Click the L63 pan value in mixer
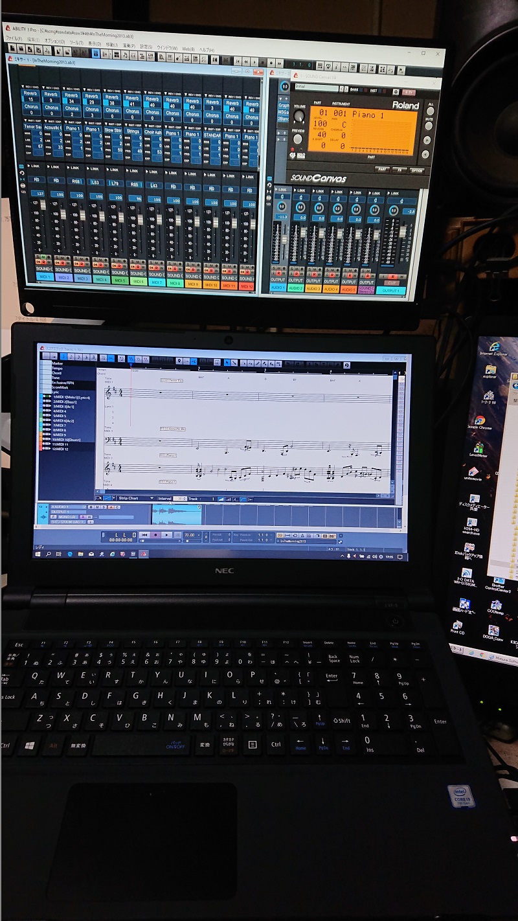Viewport: 518px width, 921px height. click(x=96, y=183)
